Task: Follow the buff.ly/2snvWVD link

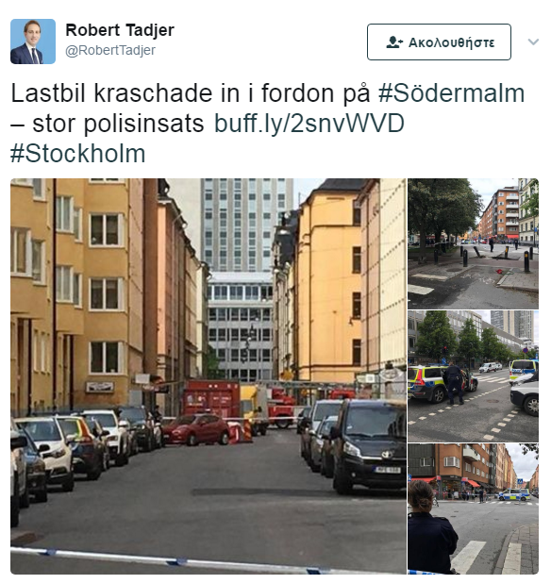Action: [309, 124]
